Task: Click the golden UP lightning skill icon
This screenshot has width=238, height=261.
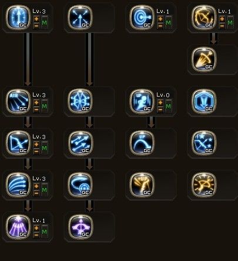Action: 142,185
